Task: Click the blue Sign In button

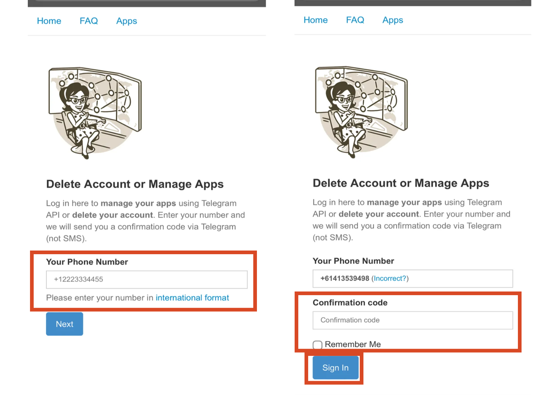Action: tap(336, 368)
